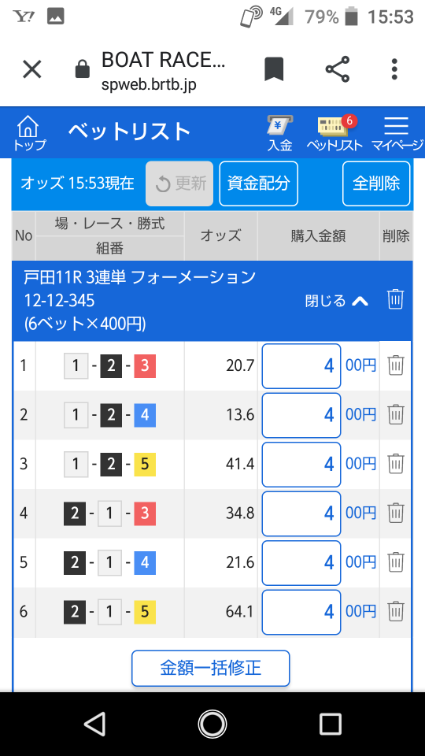This screenshot has height=756, width=425.
Task: Tap the Android back navigation triangle
Action: tap(94, 724)
